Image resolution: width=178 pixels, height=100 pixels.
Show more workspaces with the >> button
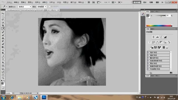coord(162,2)
